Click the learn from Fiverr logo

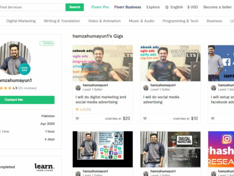[x=44, y=167]
